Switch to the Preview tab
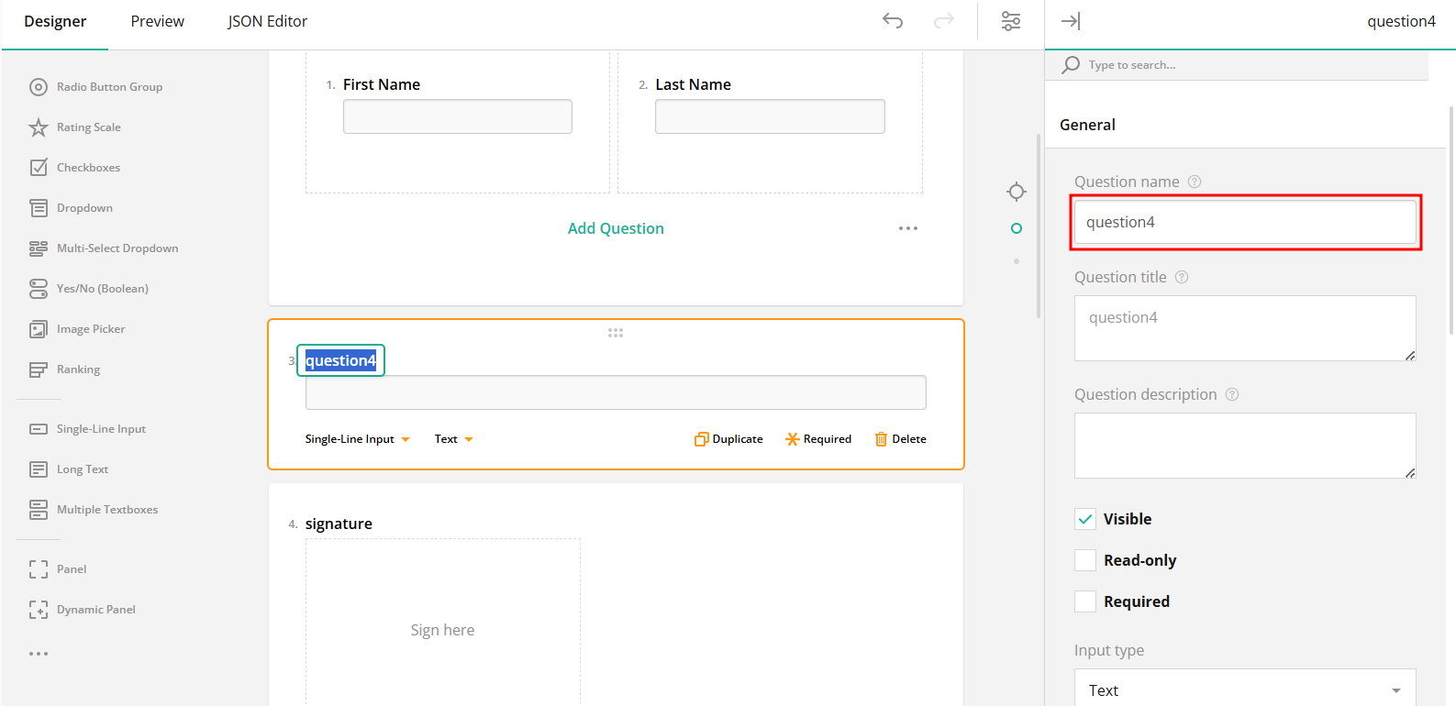 [x=157, y=21]
